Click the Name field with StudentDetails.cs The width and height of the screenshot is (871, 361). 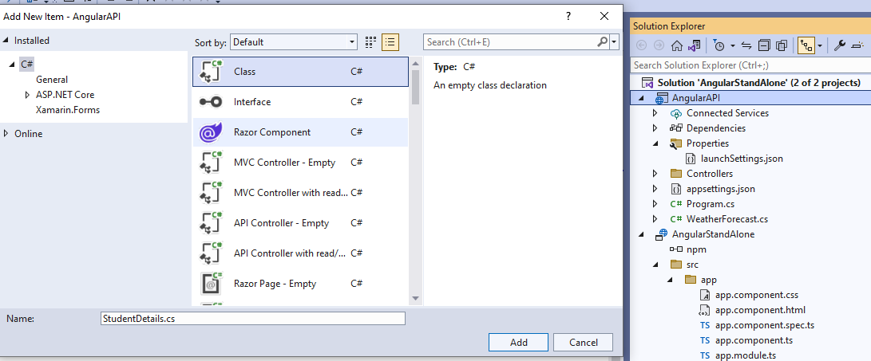click(253, 318)
